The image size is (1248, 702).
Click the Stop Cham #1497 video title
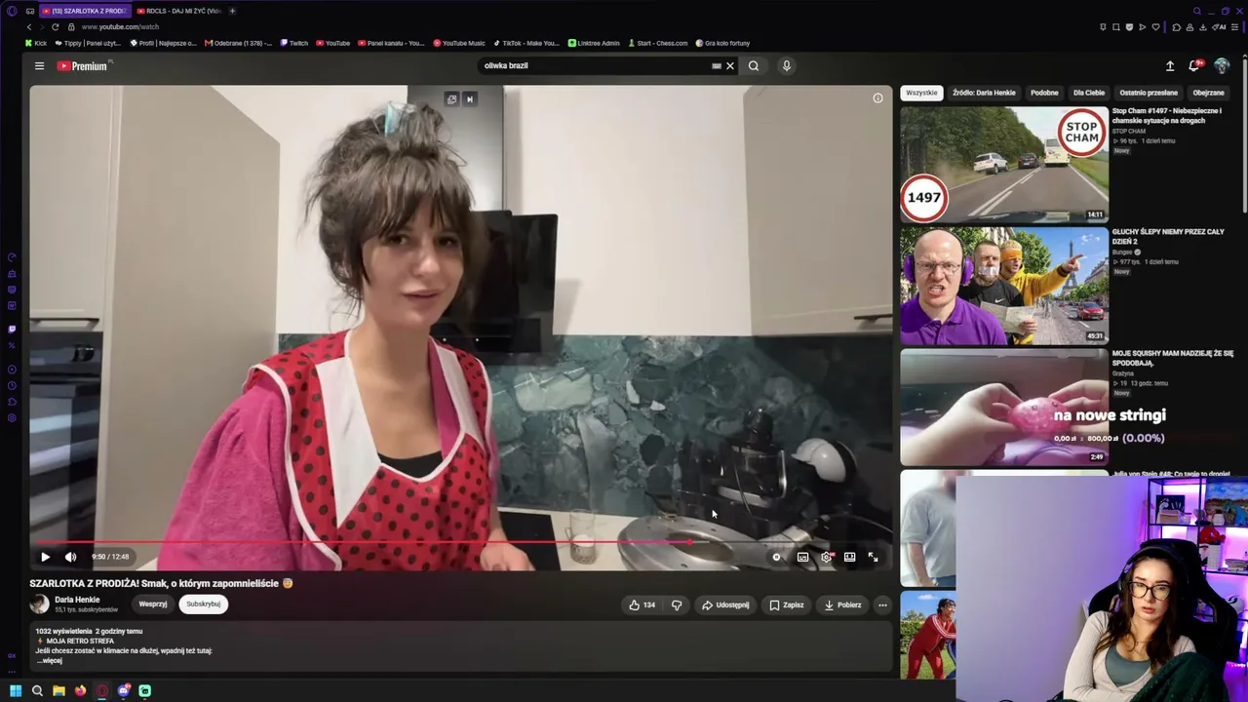1167,116
